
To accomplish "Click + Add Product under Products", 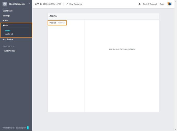I will [x=9, y=51].
